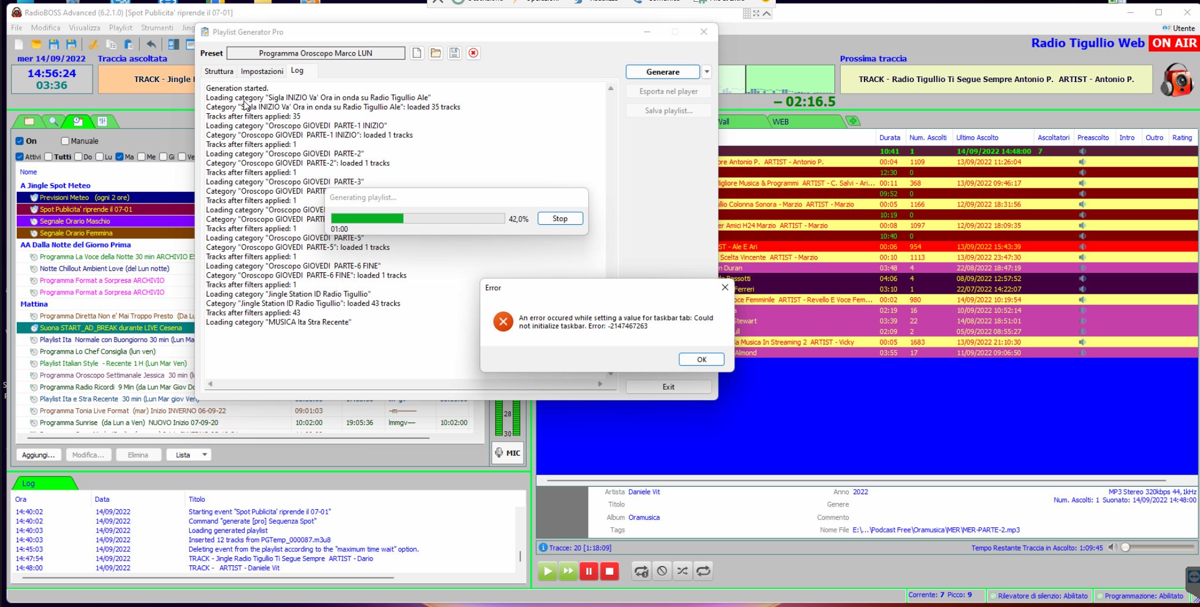Viewport: 1200px width, 607px height.
Task: Click pre-listen speaker icon for 1109 plays row
Action: coord(1082,162)
